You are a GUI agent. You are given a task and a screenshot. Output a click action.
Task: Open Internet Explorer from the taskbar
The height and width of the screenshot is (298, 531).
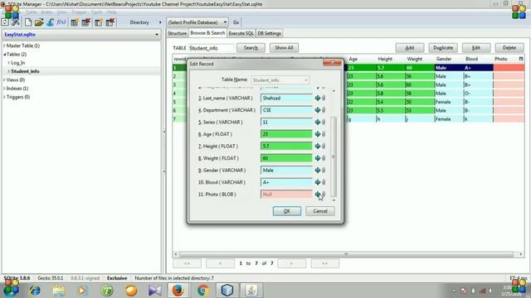tap(35, 291)
